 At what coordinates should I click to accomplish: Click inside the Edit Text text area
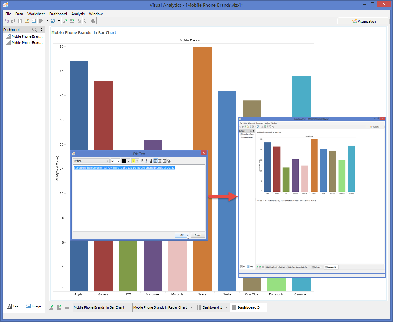139,198
